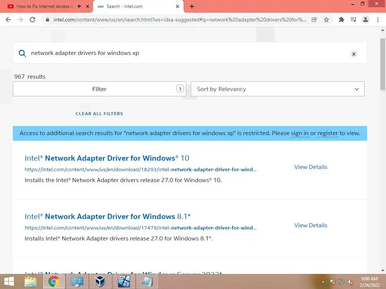The image size is (386, 289).
Task: Share this page via address bar icon
Action: tap(314, 20)
